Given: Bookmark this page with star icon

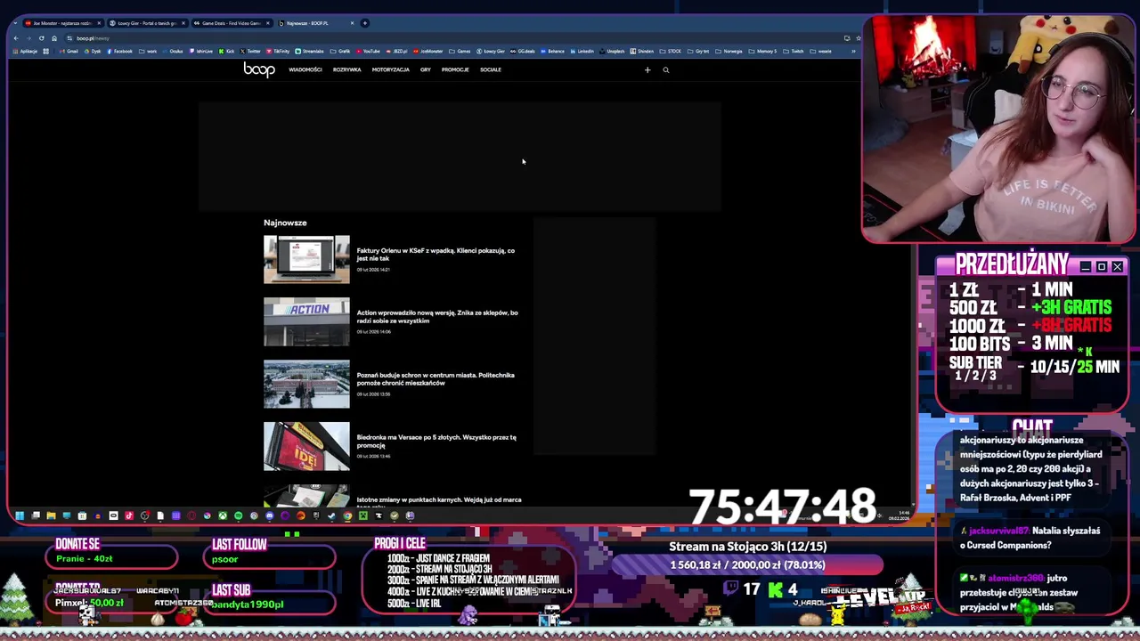Looking at the screenshot, I should [x=858, y=38].
